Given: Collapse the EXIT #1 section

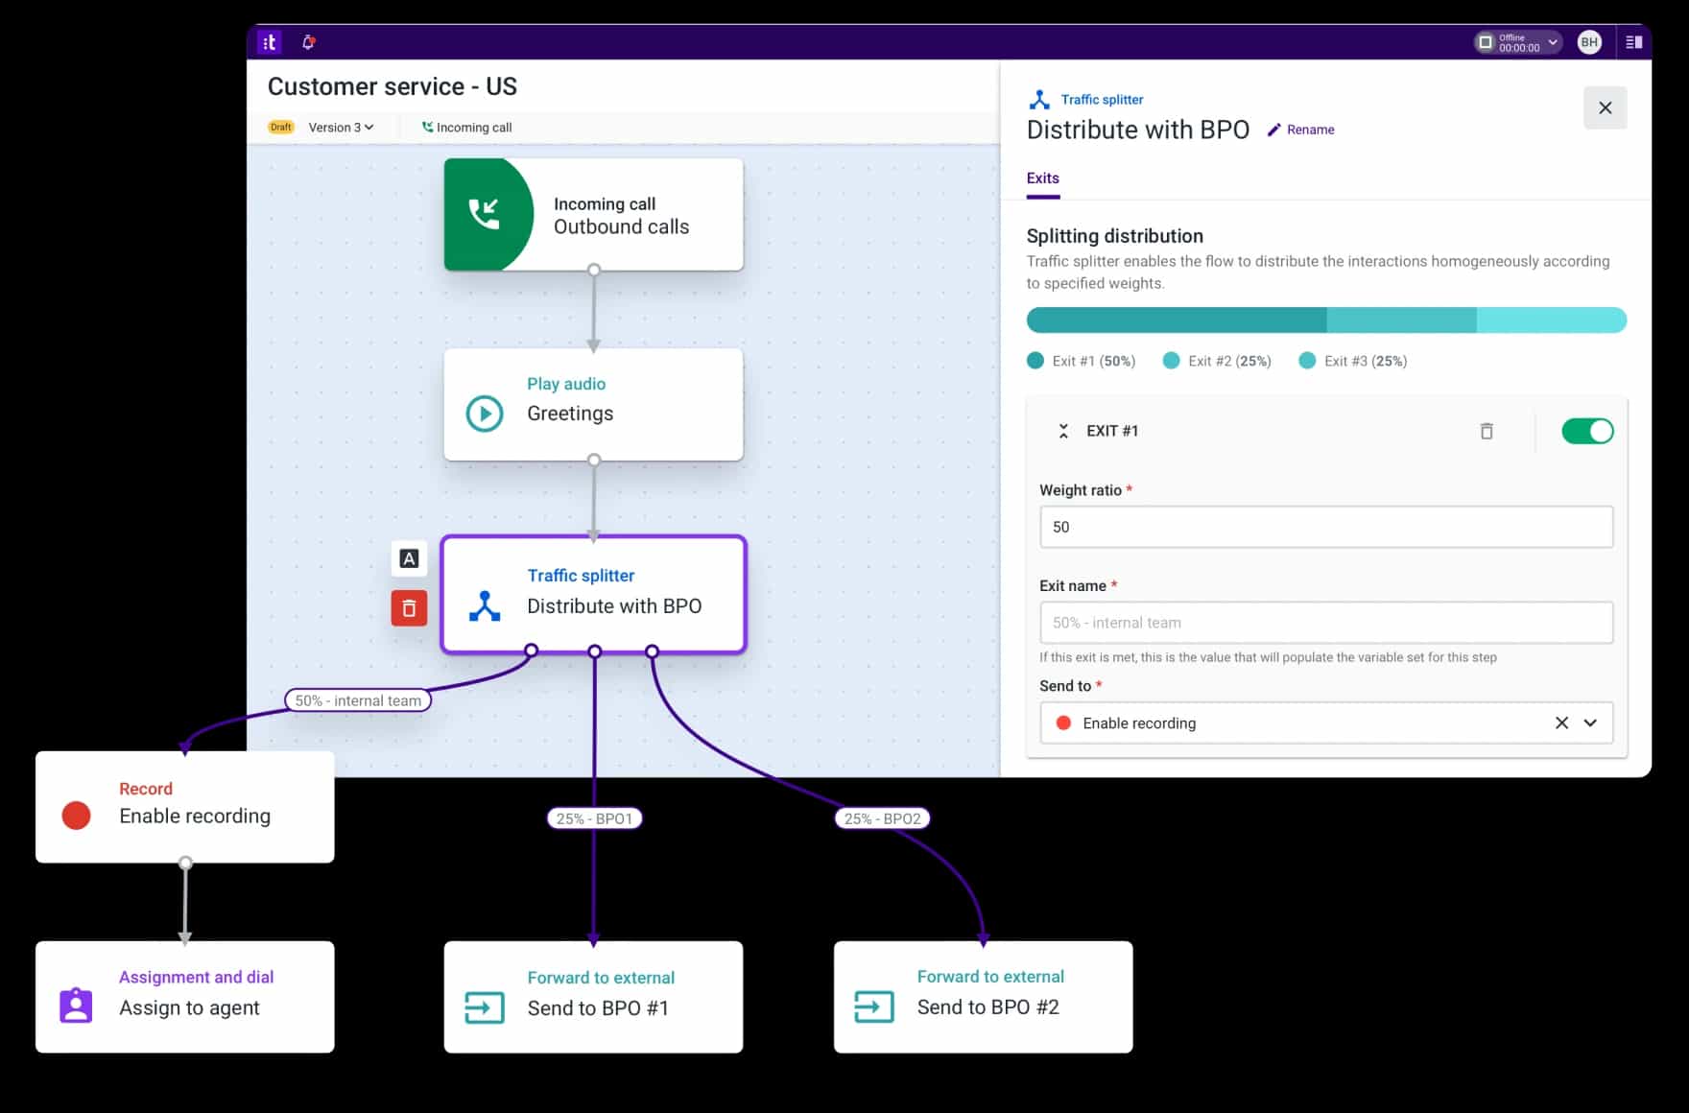Looking at the screenshot, I should (1063, 431).
